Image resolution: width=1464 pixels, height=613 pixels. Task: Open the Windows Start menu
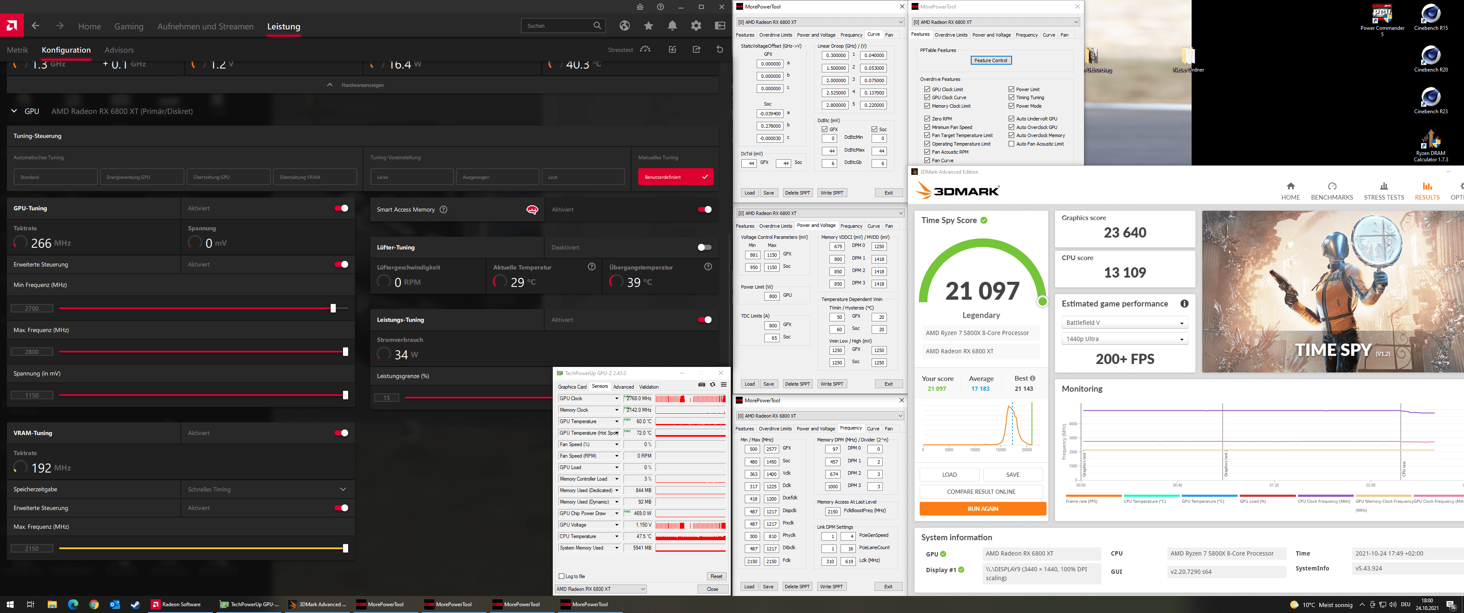coord(10,604)
